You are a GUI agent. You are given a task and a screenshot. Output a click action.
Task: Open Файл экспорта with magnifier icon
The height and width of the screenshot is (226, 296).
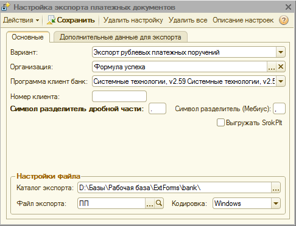(159, 204)
